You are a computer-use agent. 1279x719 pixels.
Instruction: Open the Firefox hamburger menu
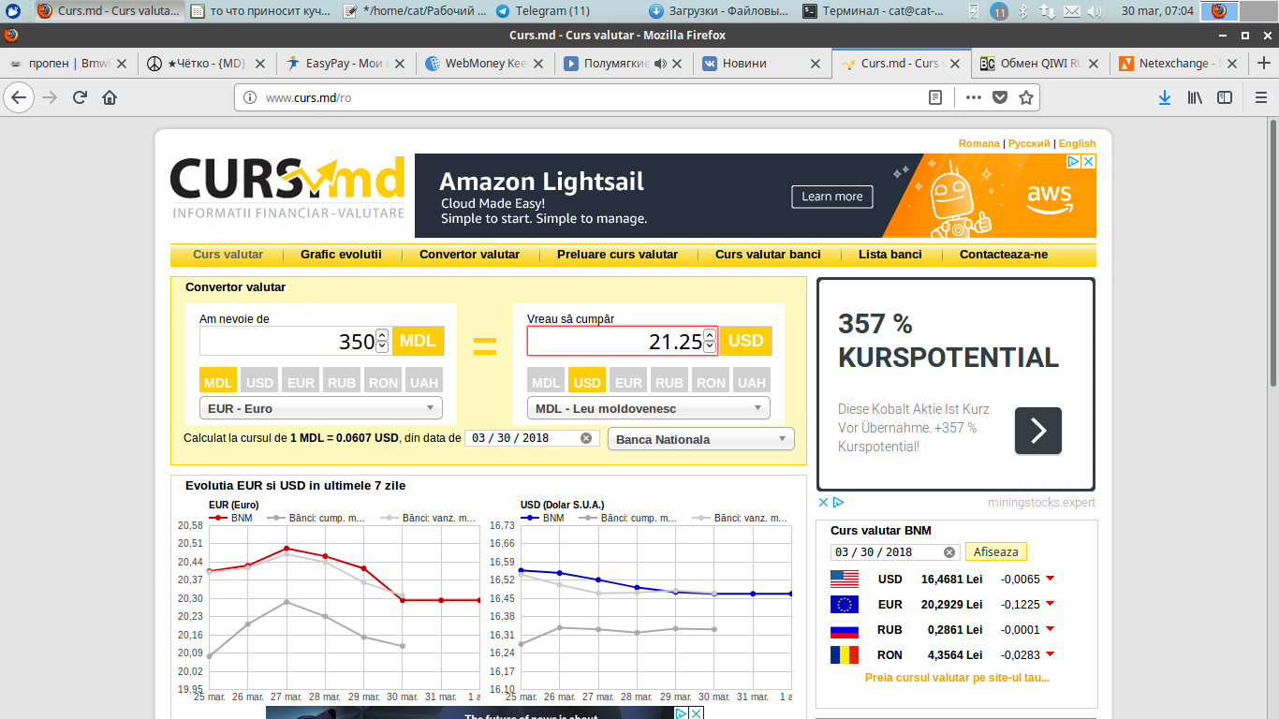tap(1260, 97)
